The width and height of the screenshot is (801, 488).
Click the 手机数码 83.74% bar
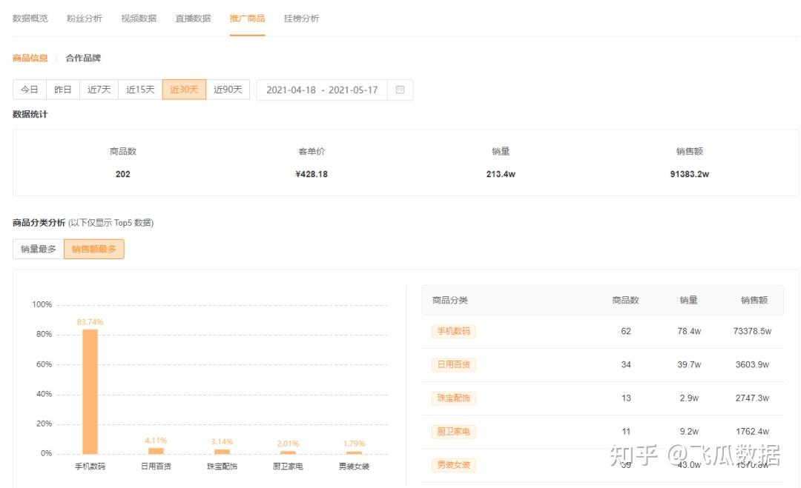point(90,392)
